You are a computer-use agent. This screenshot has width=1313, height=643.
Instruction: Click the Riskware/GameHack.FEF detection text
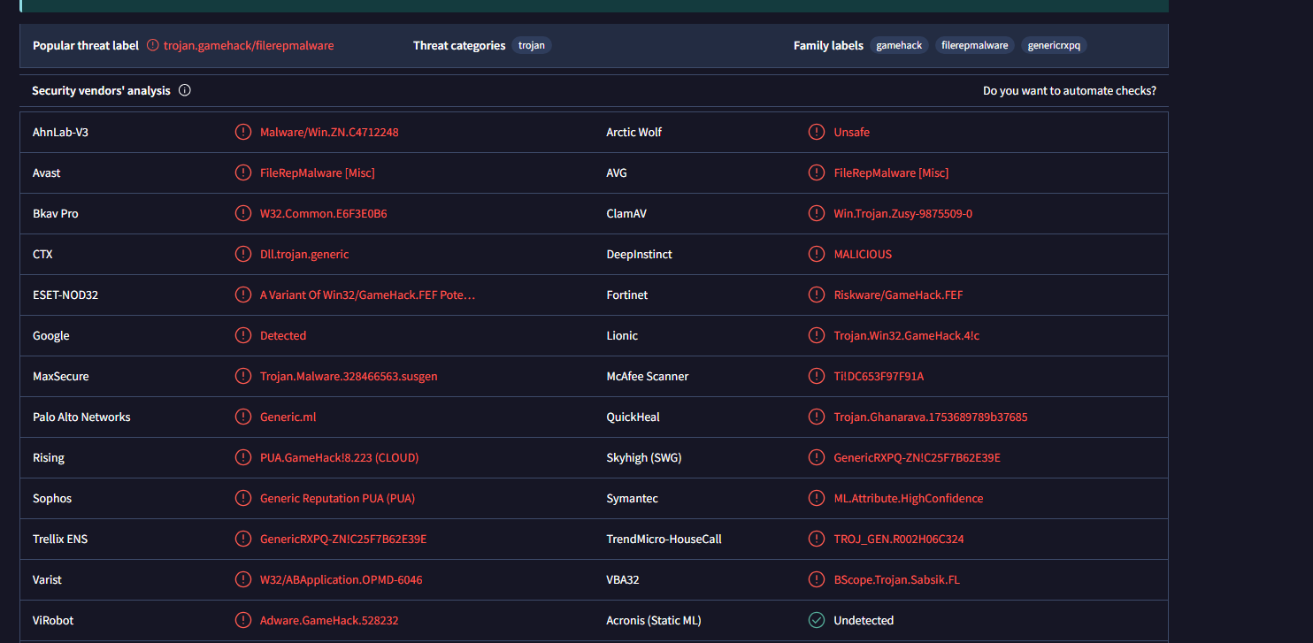coord(898,295)
